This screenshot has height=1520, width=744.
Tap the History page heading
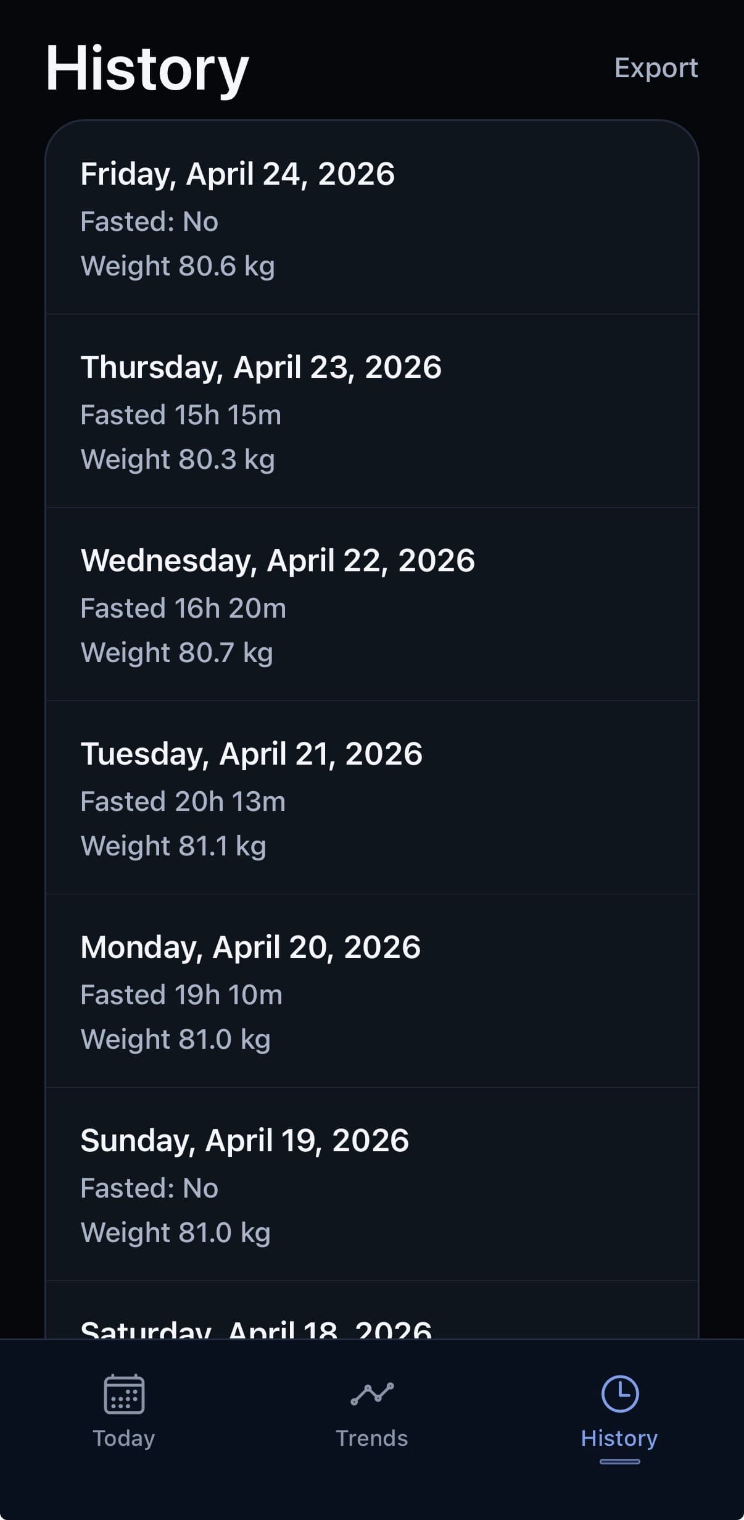pyautogui.click(x=147, y=68)
